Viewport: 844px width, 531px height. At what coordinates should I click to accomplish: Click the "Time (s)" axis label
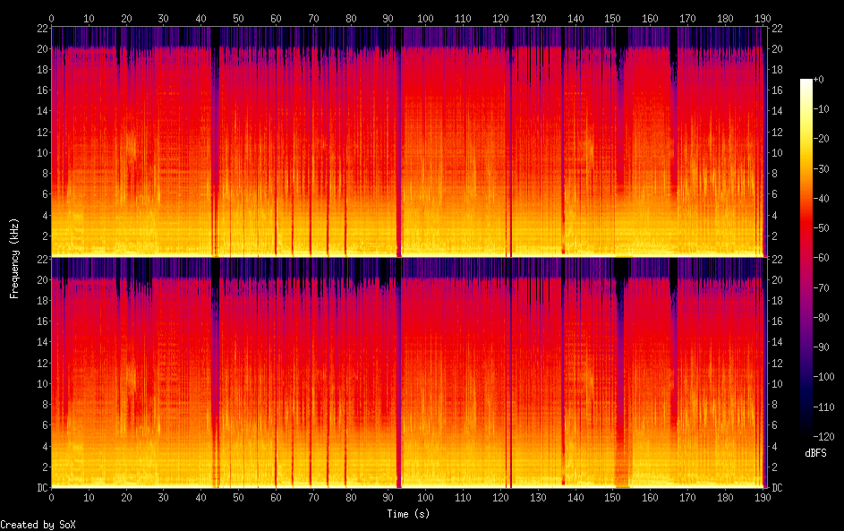click(407, 514)
